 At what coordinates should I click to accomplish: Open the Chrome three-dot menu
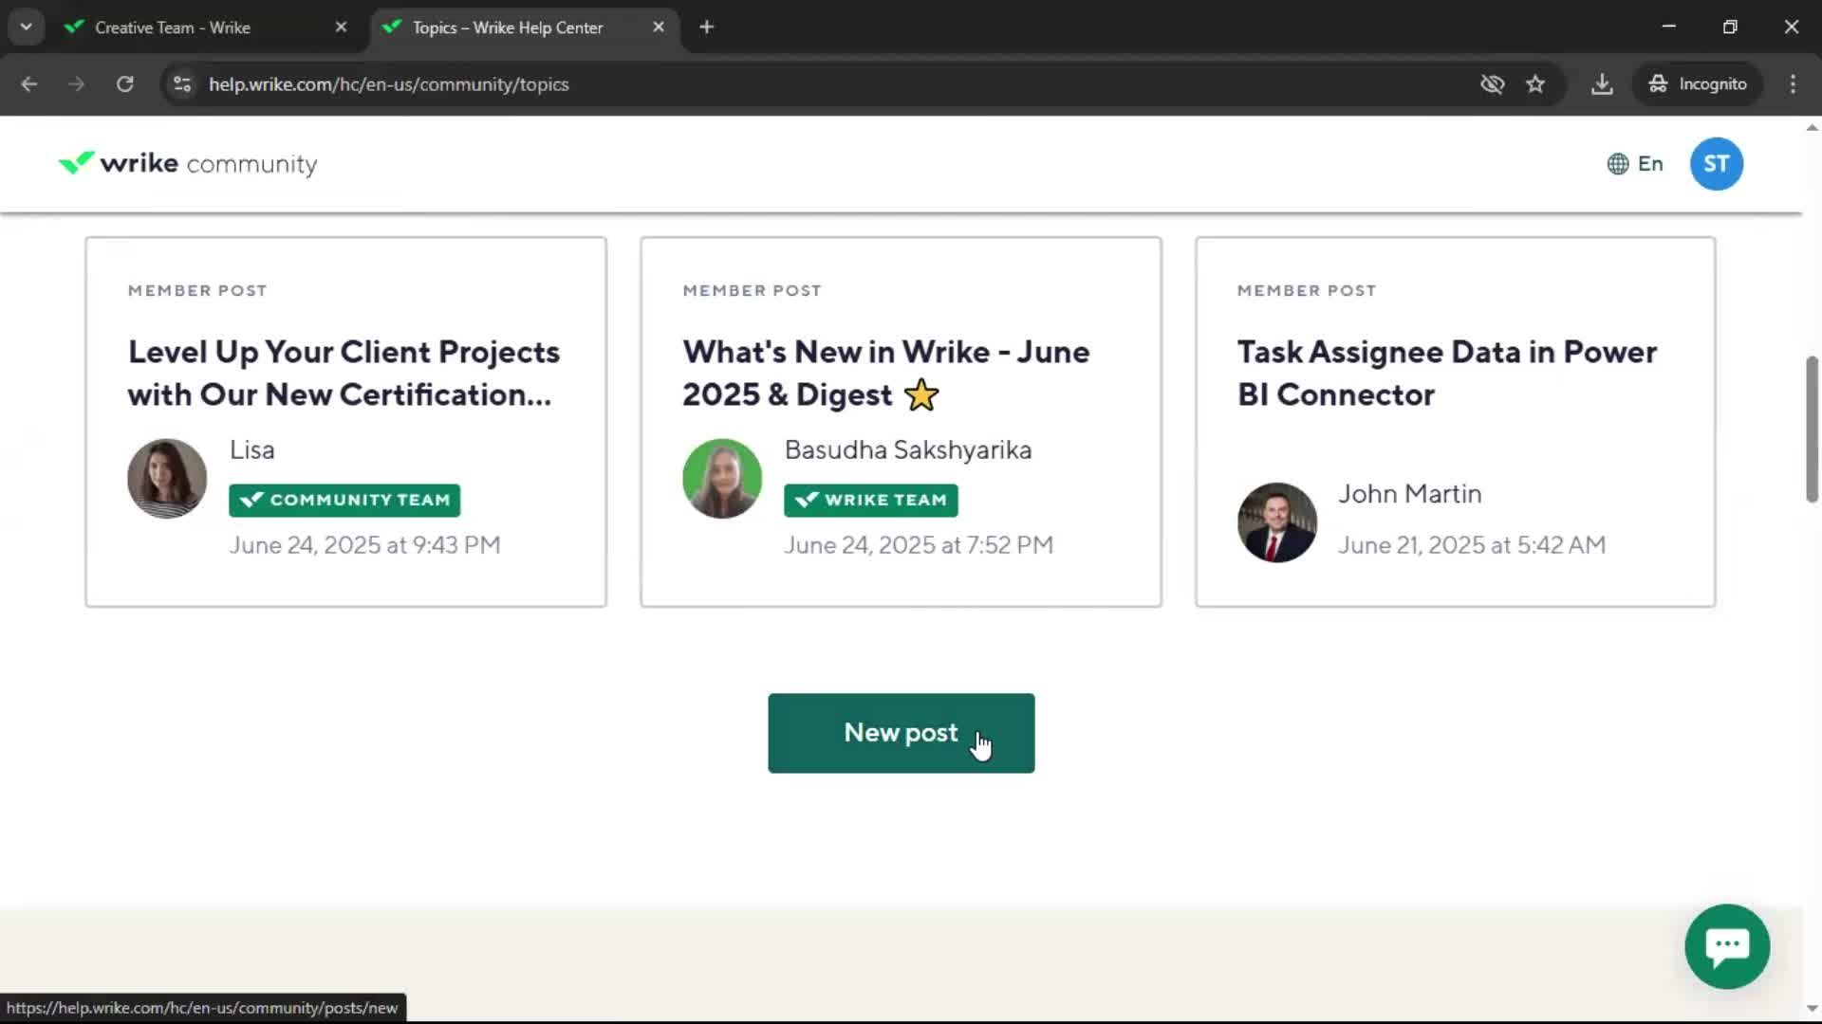(x=1793, y=84)
